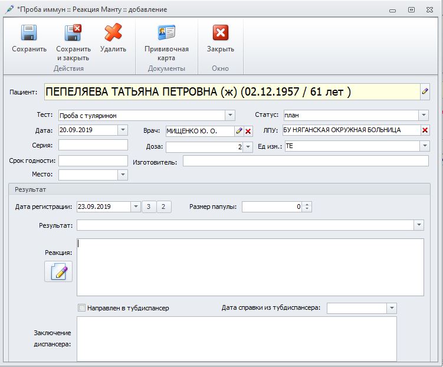Open the Дата calendar dropdown
The width and height of the screenshot is (443, 367).
(122, 130)
